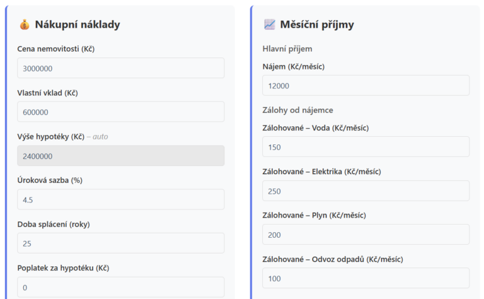Click the Zálohy od nájemce subheading
Screen dimensions: 484x299
pyautogui.click(x=297, y=110)
